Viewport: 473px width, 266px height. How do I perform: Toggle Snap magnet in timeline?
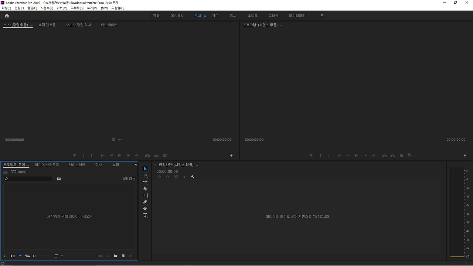[167, 177]
